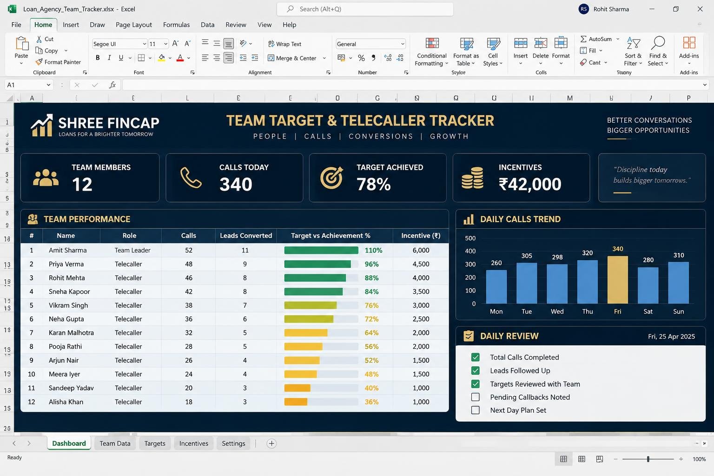Open the font size dropdown
The width and height of the screenshot is (714, 476).
(x=165, y=44)
